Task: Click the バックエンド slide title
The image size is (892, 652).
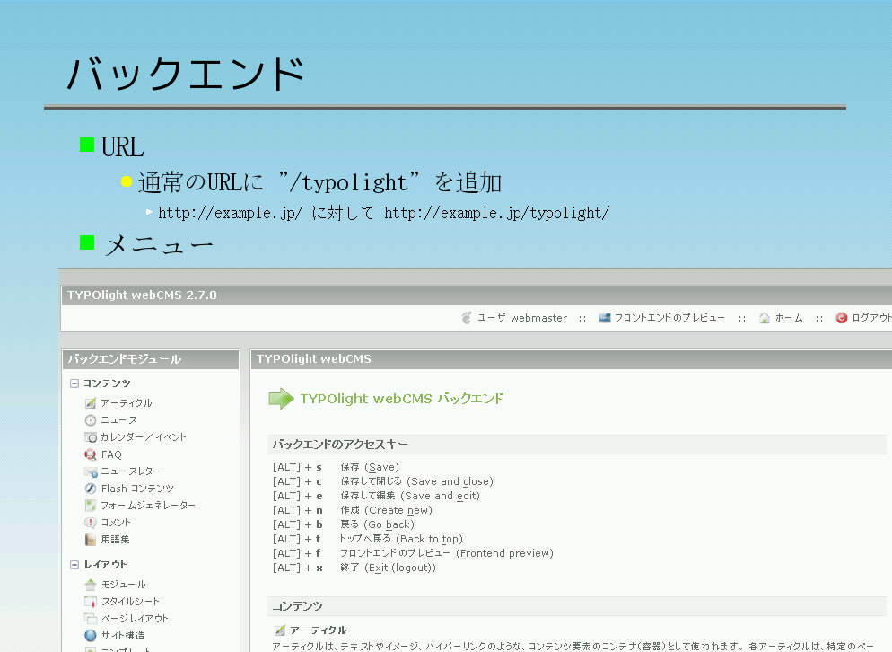Action: click(186, 74)
